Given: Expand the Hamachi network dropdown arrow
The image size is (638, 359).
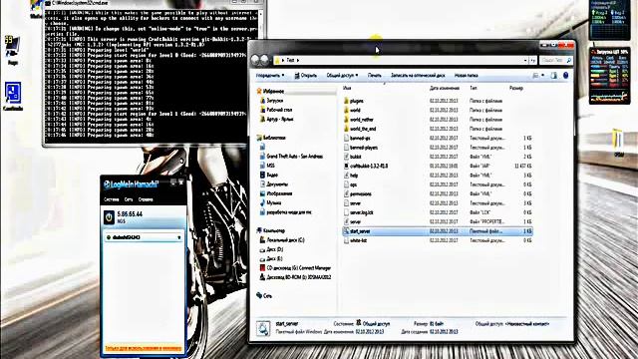Looking at the screenshot, I should [x=179, y=237].
